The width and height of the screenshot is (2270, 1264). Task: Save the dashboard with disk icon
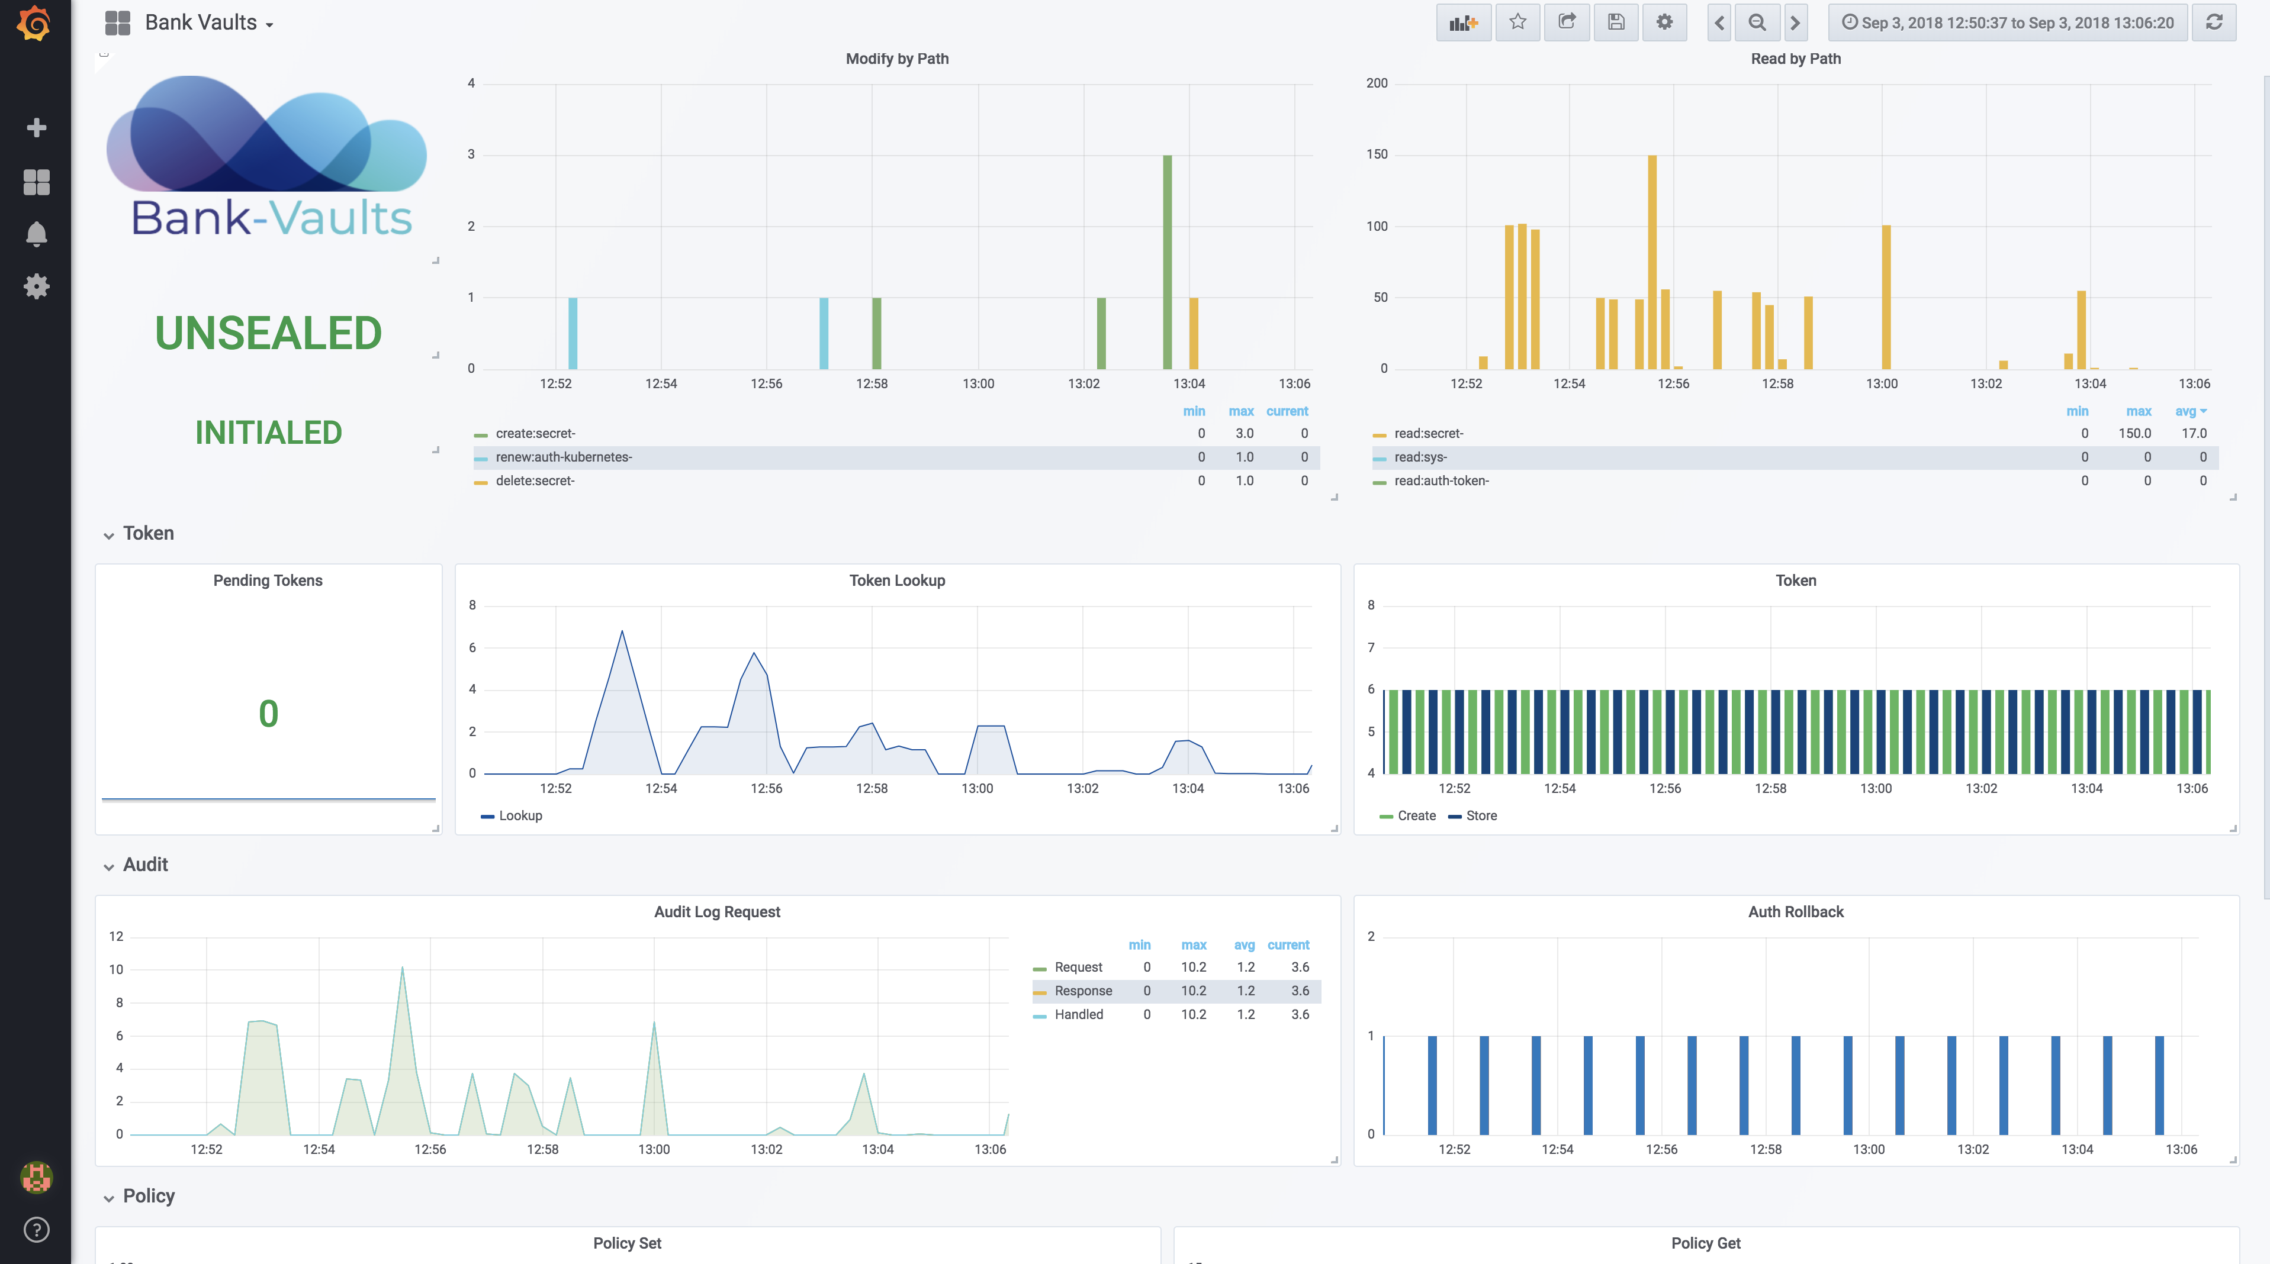(x=1615, y=23)
